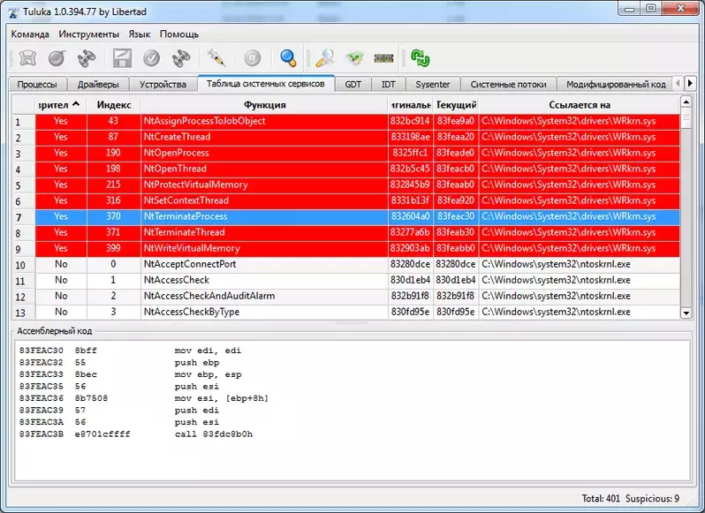Click the bomb icon in toolbar

(x=57, y=58)
